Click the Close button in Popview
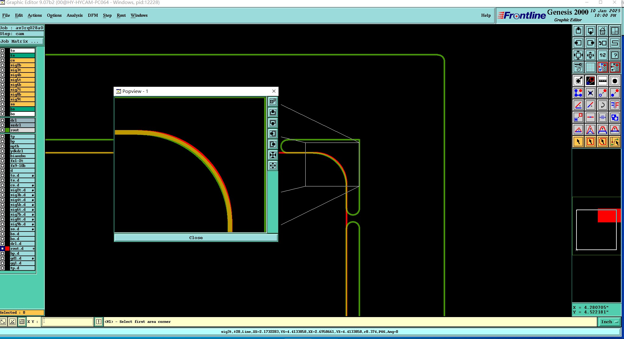 [x=196, y=238]
